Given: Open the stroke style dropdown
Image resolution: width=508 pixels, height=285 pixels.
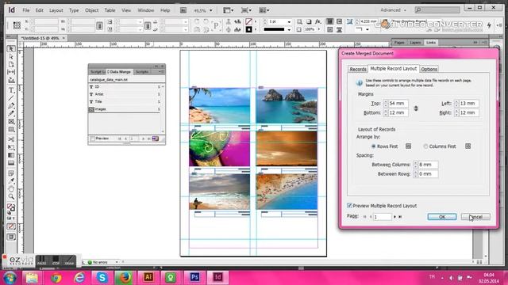Looking at the screenshot, I should 289,30.
